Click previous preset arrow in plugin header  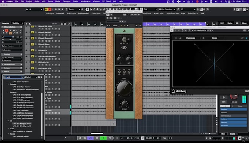coord(107,26)
